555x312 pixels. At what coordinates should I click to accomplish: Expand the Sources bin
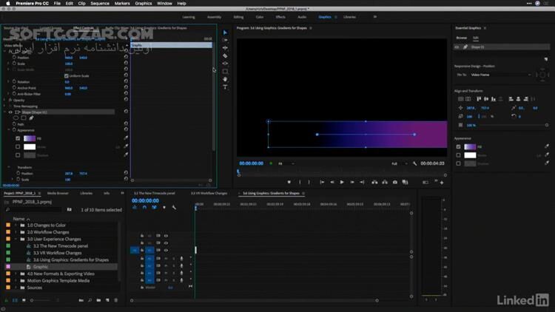point(16,288)
